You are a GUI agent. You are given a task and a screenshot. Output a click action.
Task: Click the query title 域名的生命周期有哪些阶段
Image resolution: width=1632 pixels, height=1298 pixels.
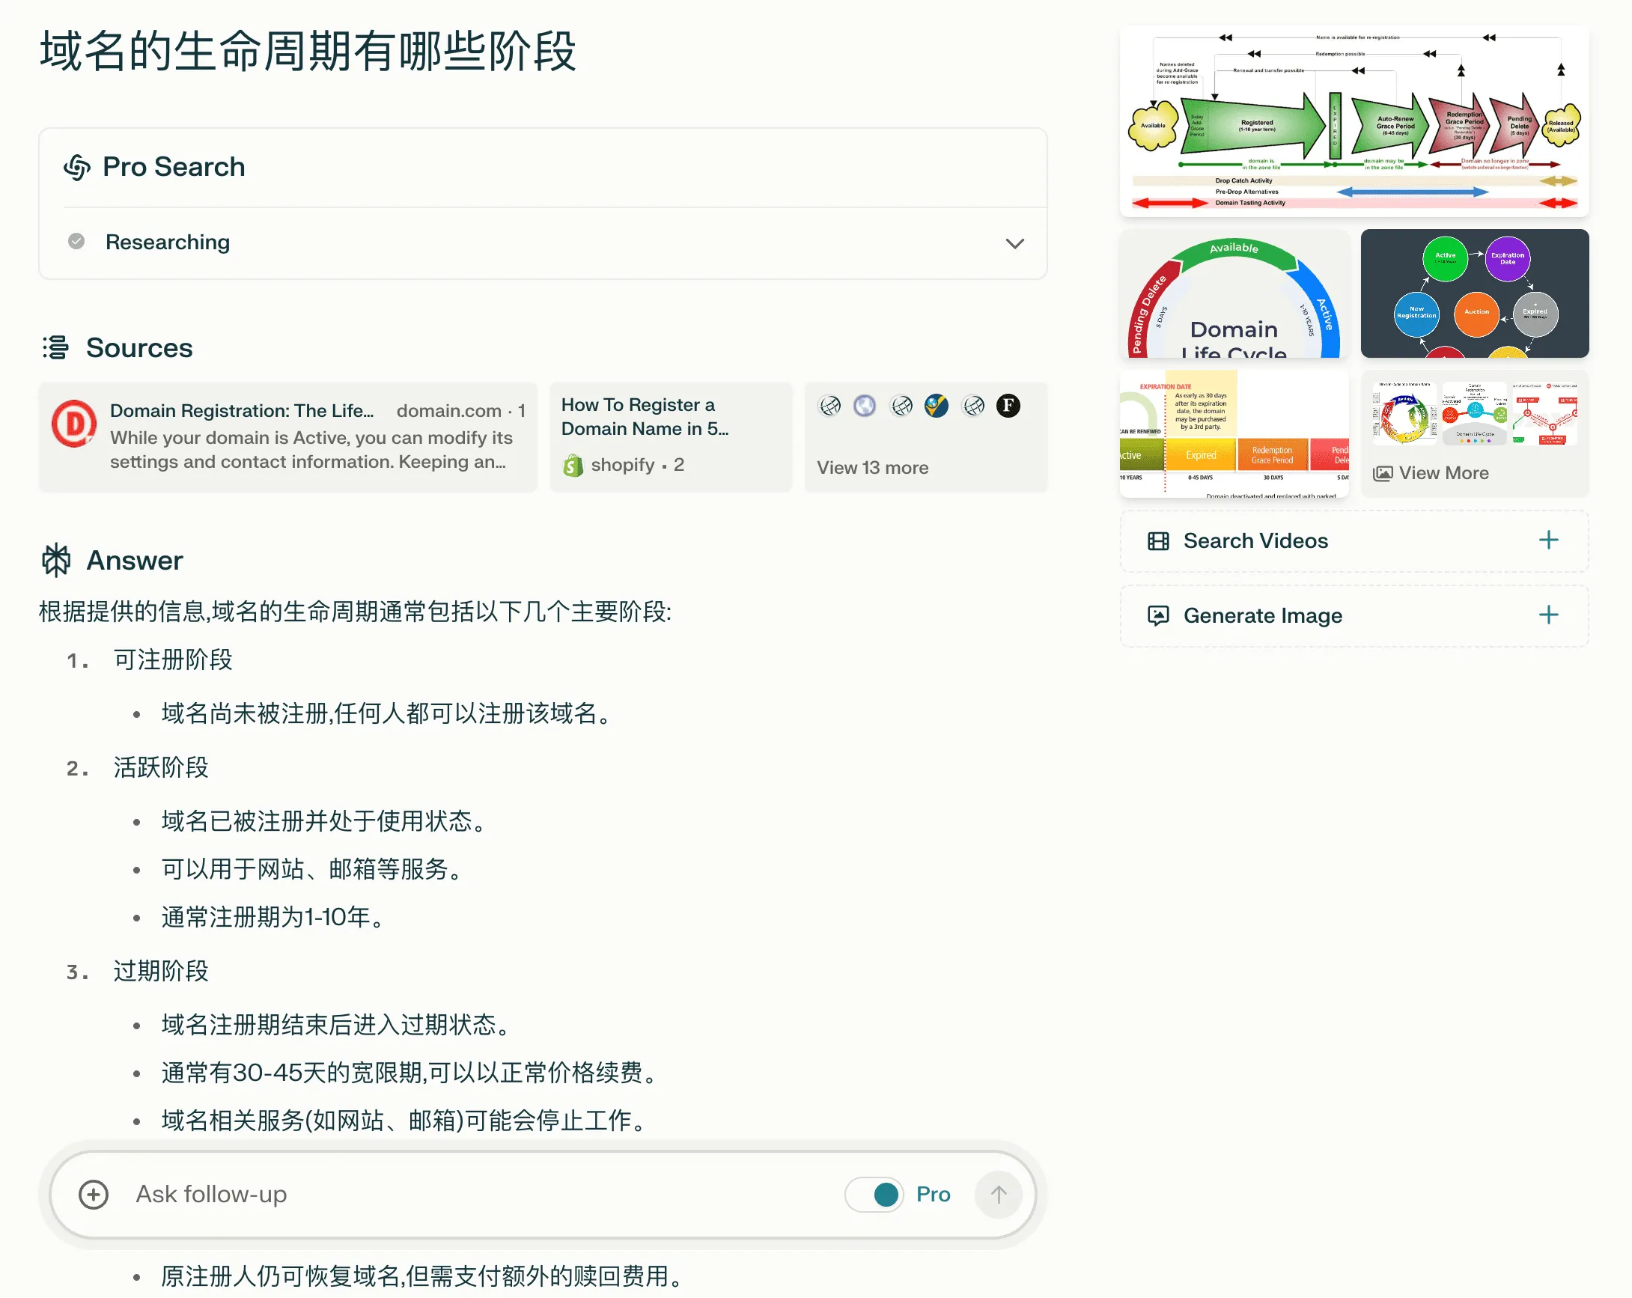click(x=308, y=51)
